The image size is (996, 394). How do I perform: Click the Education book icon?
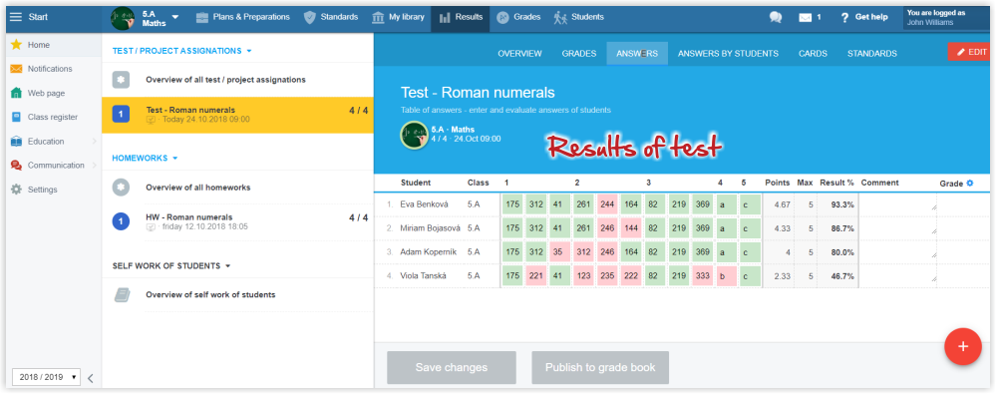[x=17, y=141]
